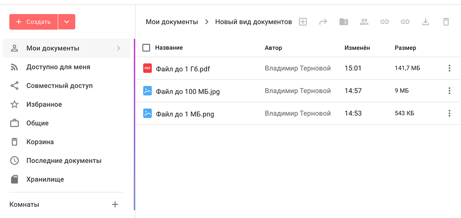Download selected files with the download icon
The image size is (461, 218).
[x=425, y=22]
